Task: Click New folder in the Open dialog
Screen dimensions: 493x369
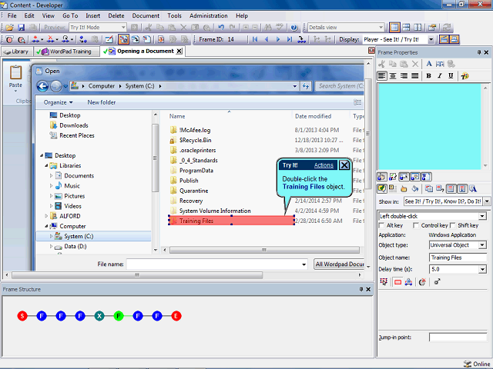Action: pyautogui.click(x=101, y=102)
